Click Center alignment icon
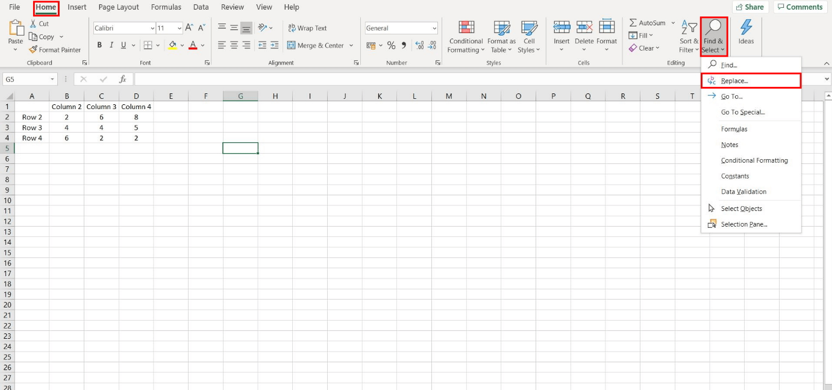 [234, 45]
